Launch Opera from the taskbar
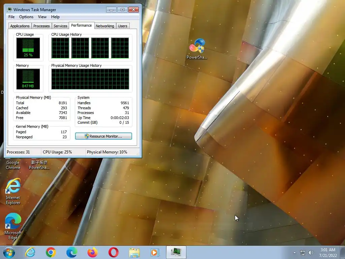 [x=113, y=252]
